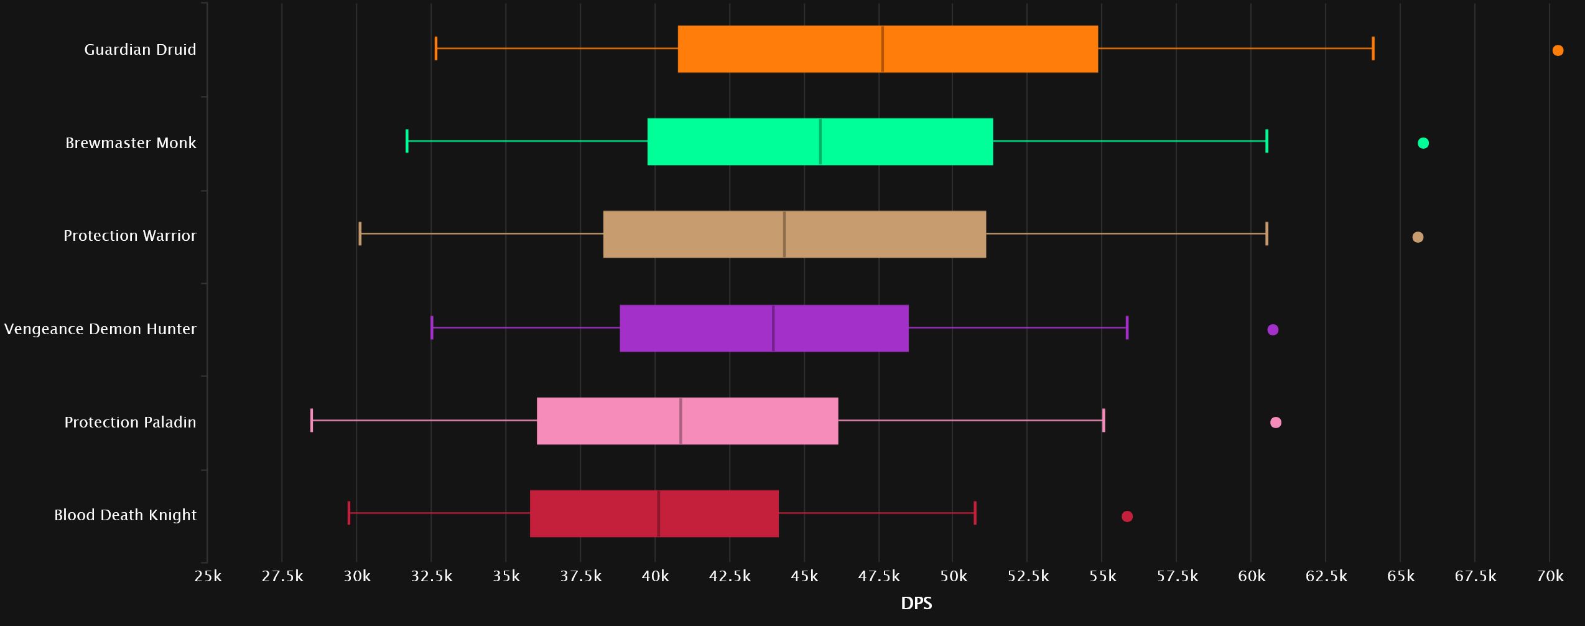Click the Protection Paladin lower whisker cap
This screenshot has height=626, width=1585.
[312, 421]
